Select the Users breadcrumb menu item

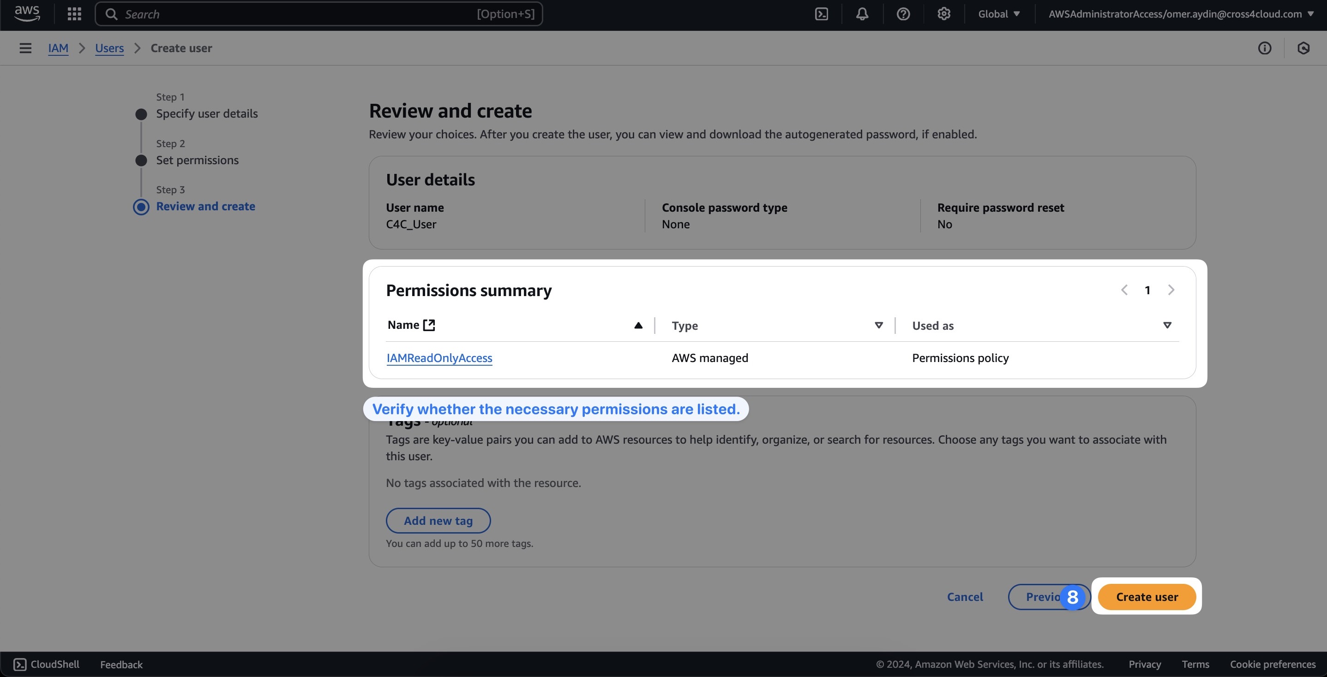tap(108, 48)
